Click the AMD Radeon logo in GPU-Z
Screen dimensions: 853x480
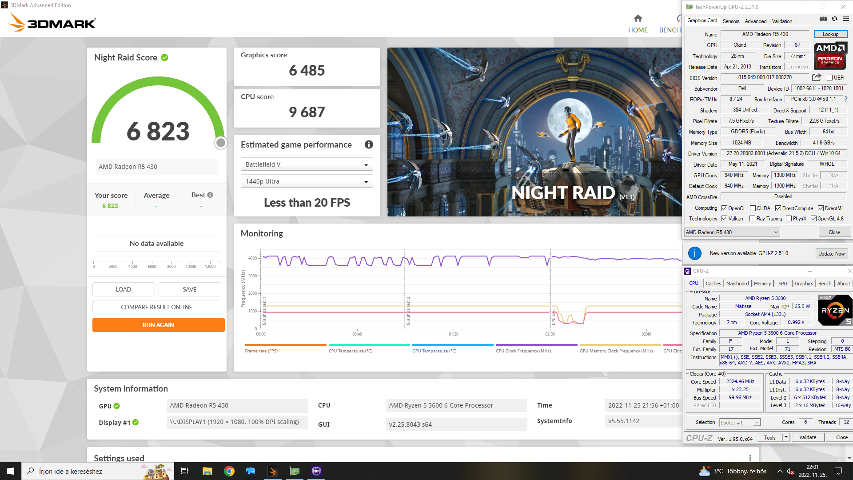coord(830,55)
